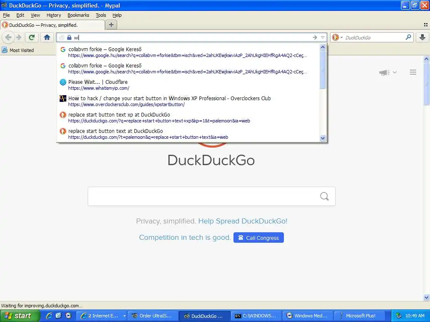This screenshot has height=322, width=430.
Task: Click the suggestion list scroll down arrow
Action: (x=323, y=138)
